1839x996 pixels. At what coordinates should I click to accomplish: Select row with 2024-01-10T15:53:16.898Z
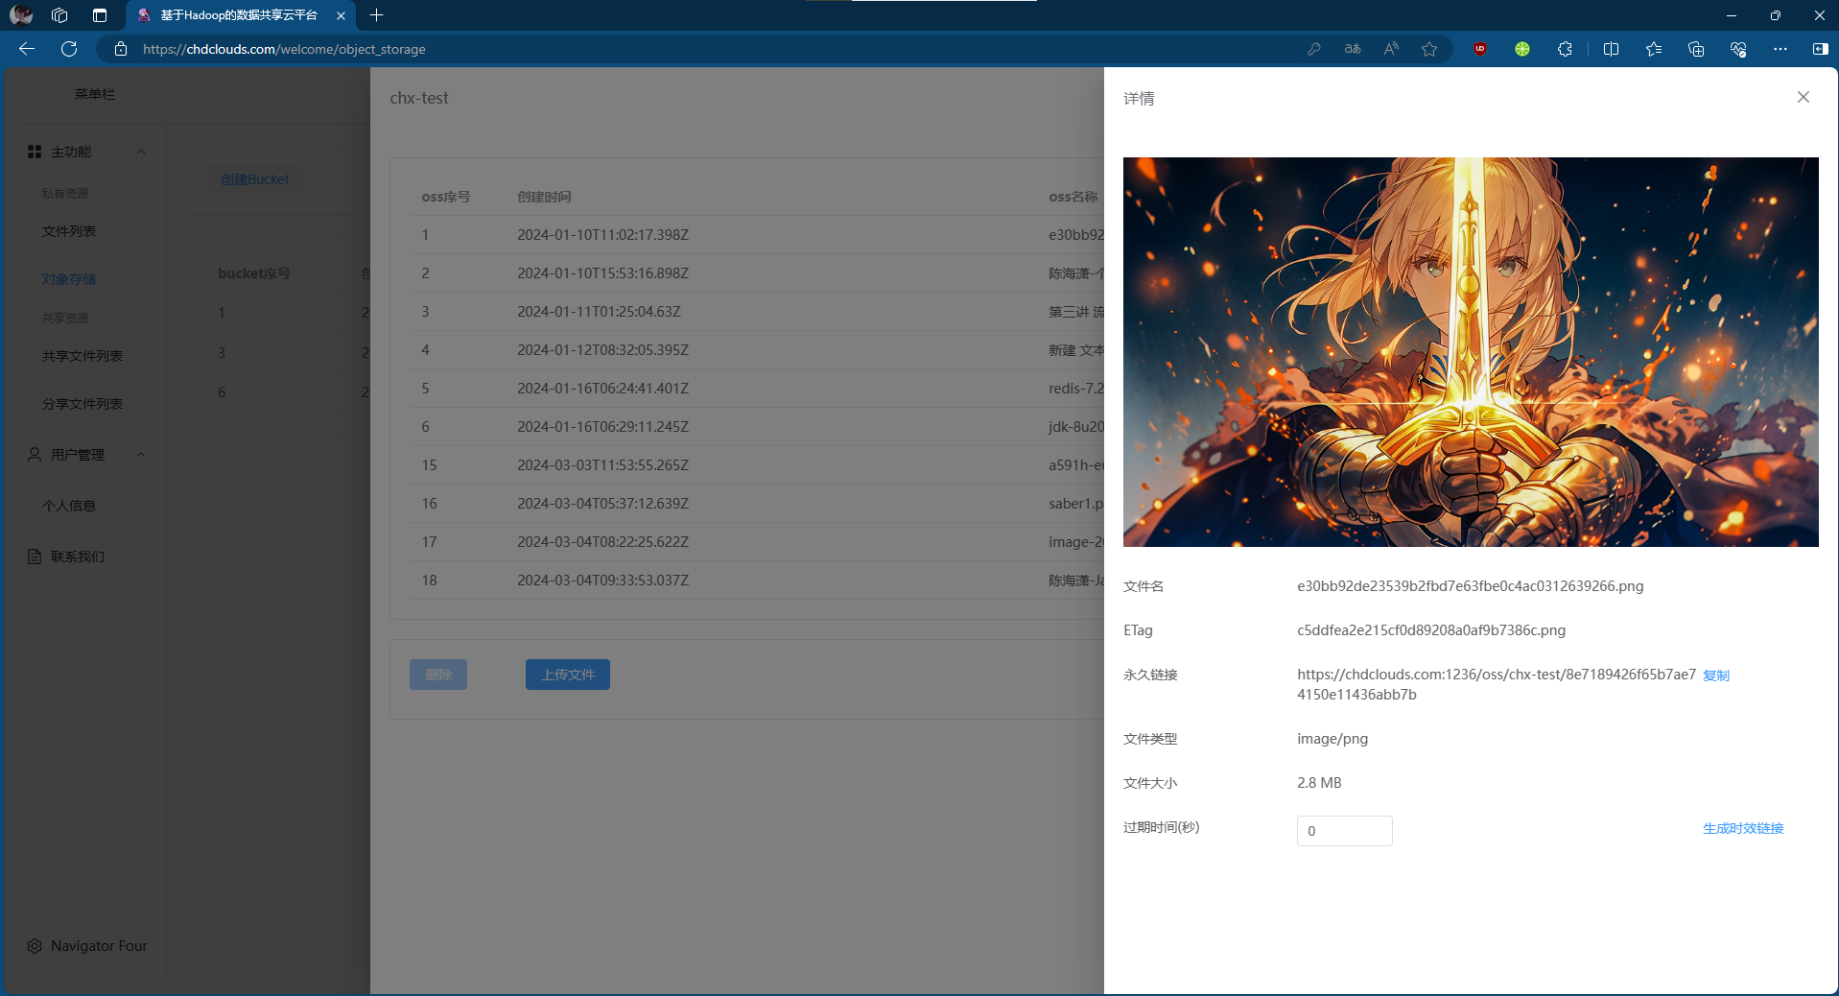coord(757,273)
